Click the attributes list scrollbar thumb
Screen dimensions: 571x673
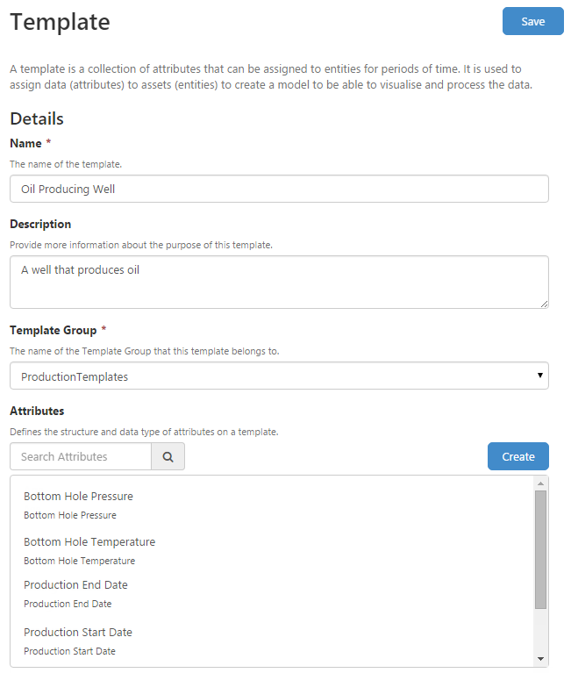pos(540,548)
